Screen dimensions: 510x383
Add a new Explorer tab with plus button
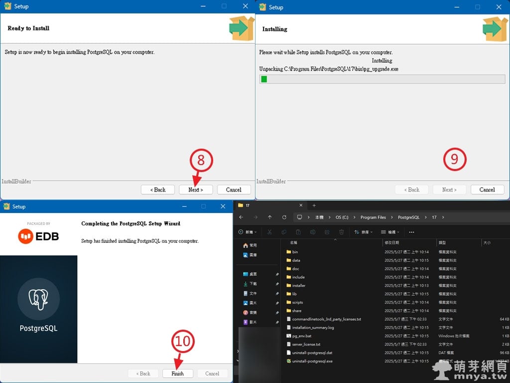point(314,205)
